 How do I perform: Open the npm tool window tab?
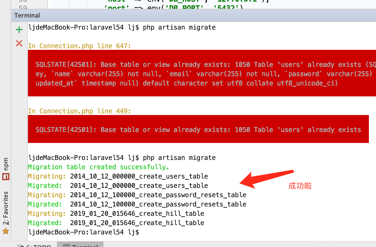(x=6, y=169)
